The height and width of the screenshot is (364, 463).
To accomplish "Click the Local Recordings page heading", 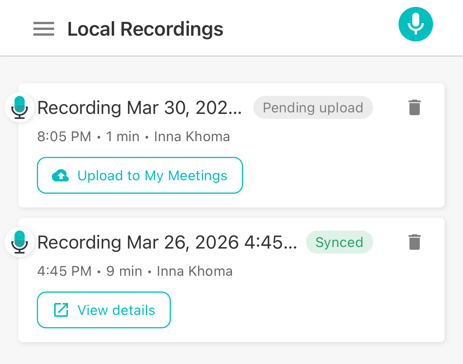I will pyautogui.click(x=145, y=29).
